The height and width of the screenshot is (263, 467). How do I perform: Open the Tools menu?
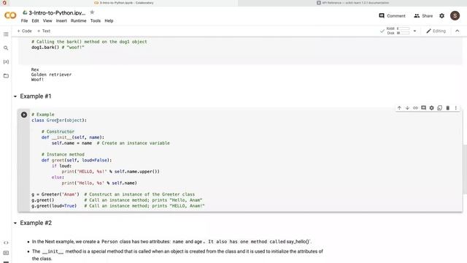pos(96,21)
